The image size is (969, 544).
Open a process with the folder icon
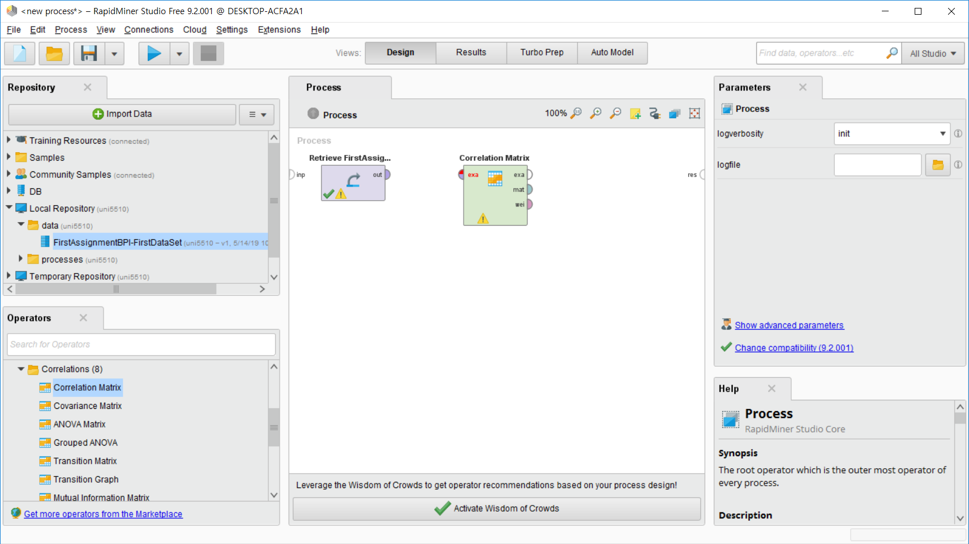54,53
